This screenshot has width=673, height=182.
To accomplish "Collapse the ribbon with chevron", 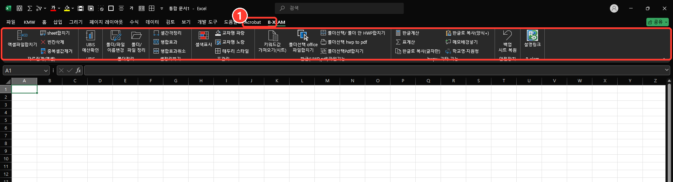I will pos(664,58).
